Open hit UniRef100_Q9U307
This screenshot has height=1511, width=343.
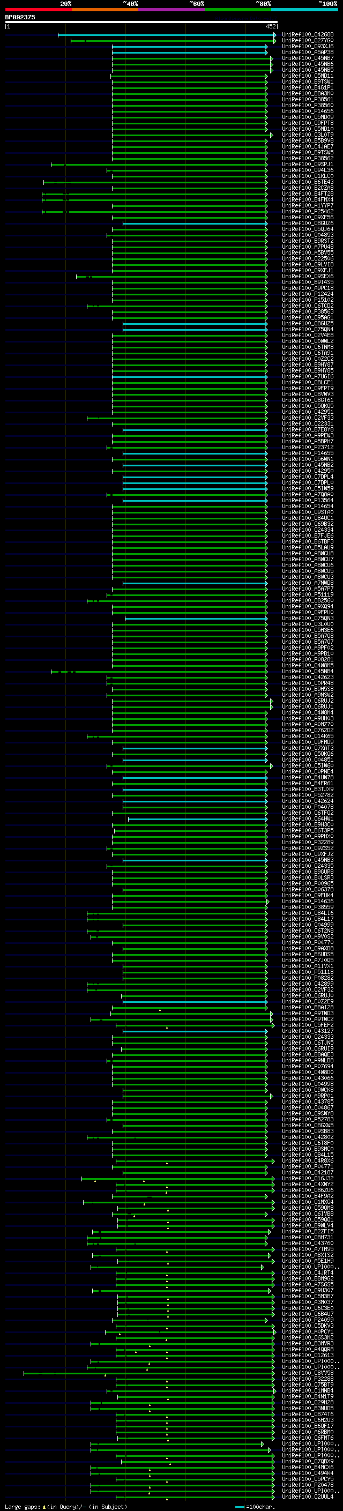click(308, 1291)
